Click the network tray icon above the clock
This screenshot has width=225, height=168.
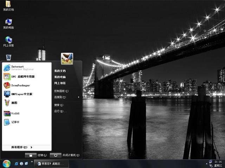(x=211, y=162)
